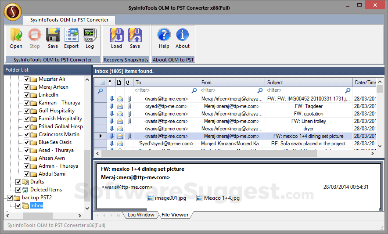Click the Export HTML icon
The image size is (388, 234).
pos(71,35)
